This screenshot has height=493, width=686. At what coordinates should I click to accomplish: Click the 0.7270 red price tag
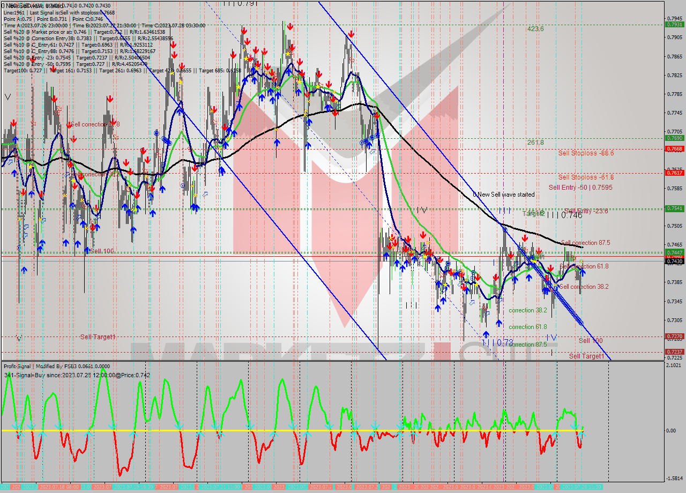click(674, 337)
